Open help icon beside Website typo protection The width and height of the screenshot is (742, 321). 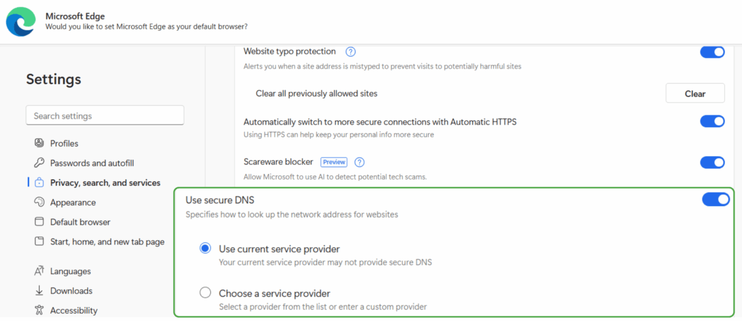click(x=351, y=52)
